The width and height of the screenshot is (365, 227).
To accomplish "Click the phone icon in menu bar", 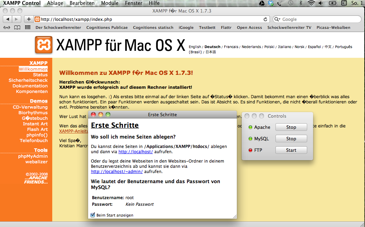I will pos(280,3).
